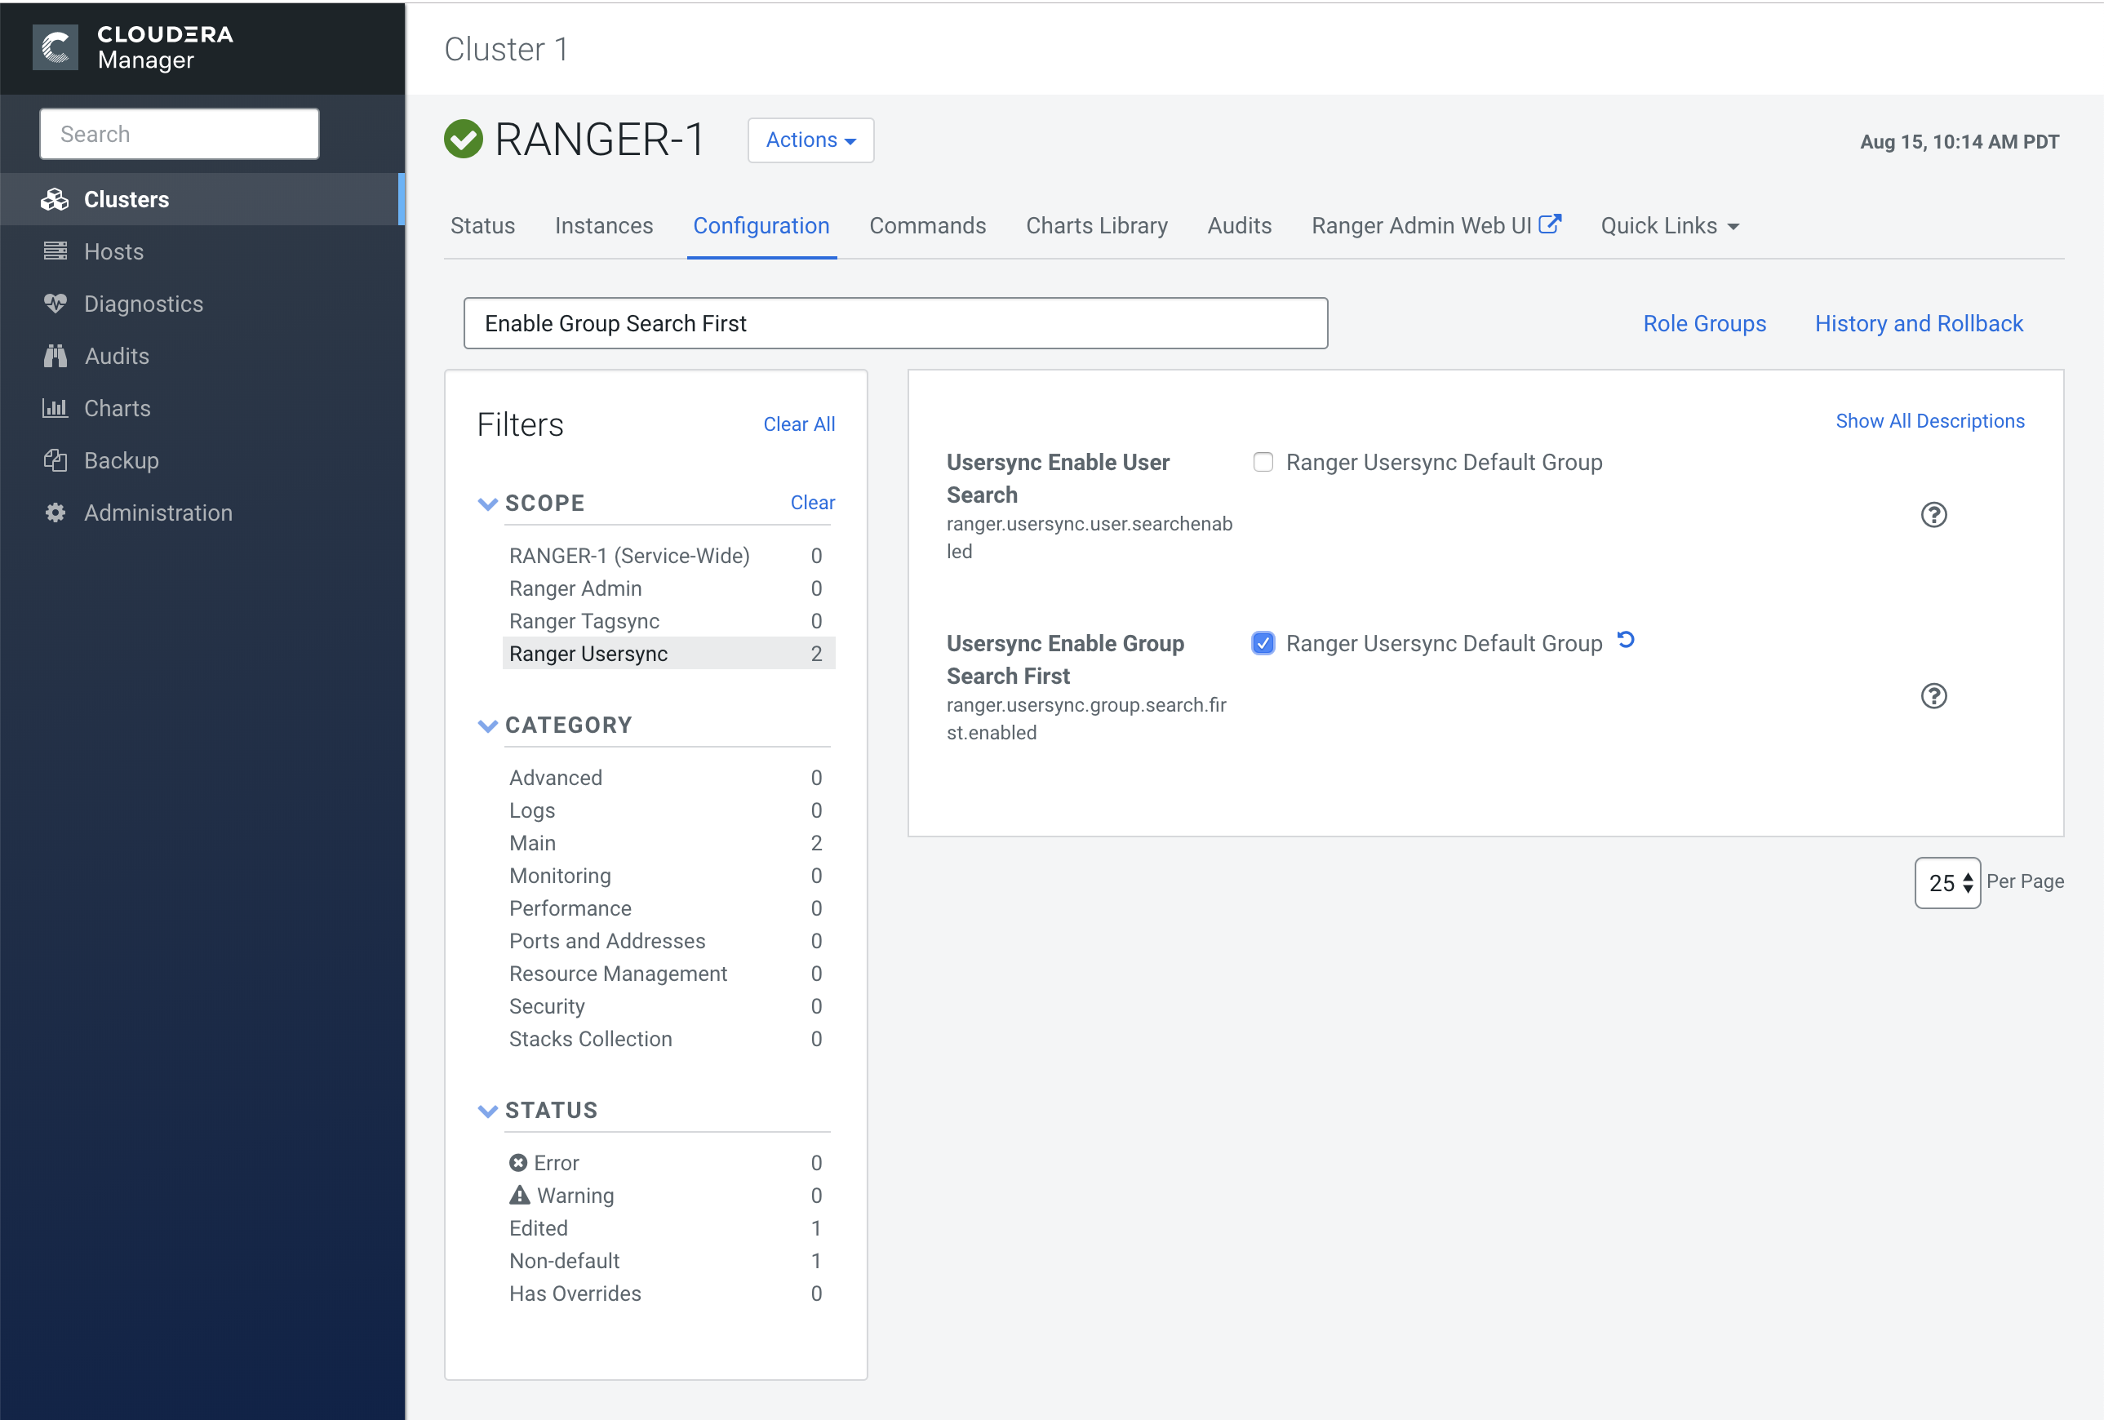Open Backup from the sidebar
The width and height of the screenshot is (2104, 1420).
coord(121,460)
